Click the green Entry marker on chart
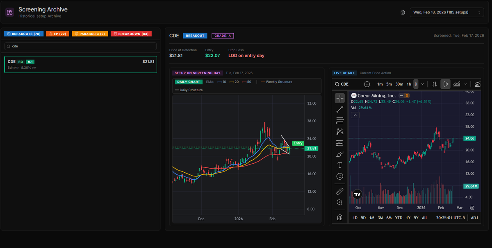 [298, 143]
